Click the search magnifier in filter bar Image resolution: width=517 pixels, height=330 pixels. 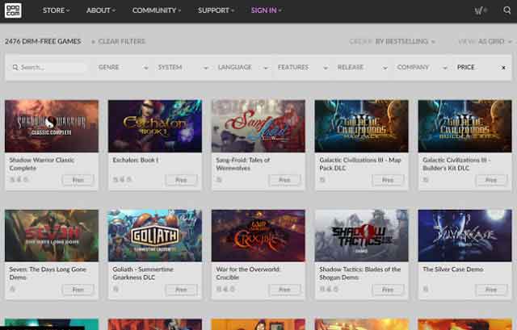15,68
